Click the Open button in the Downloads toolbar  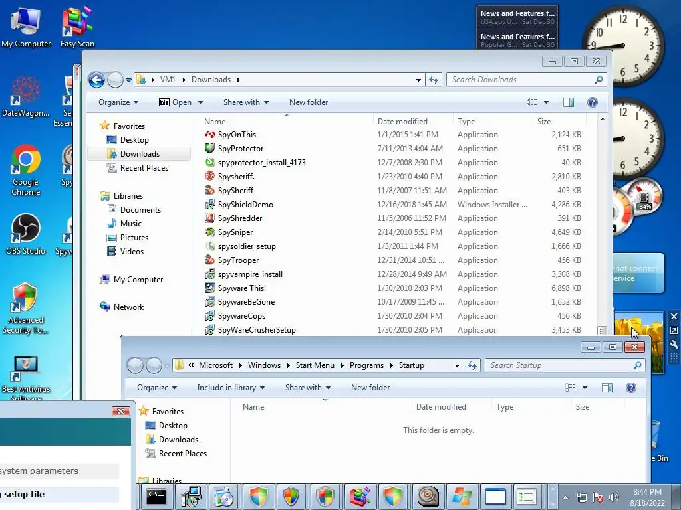176,102
